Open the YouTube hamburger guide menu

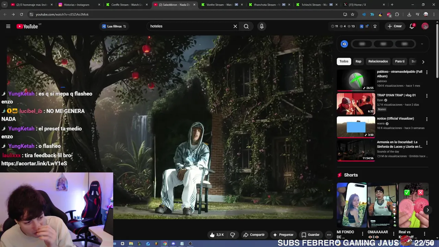click(8, 26)
